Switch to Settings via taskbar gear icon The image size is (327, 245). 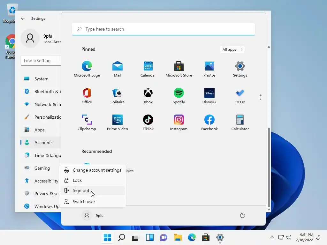tap(220, 237)
